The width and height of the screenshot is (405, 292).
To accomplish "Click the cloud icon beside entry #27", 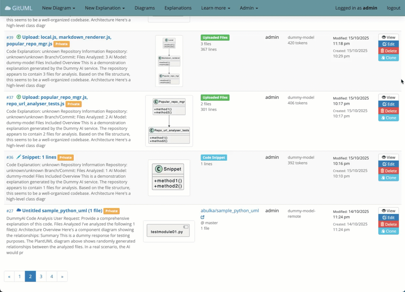I will tap(18, 211).
